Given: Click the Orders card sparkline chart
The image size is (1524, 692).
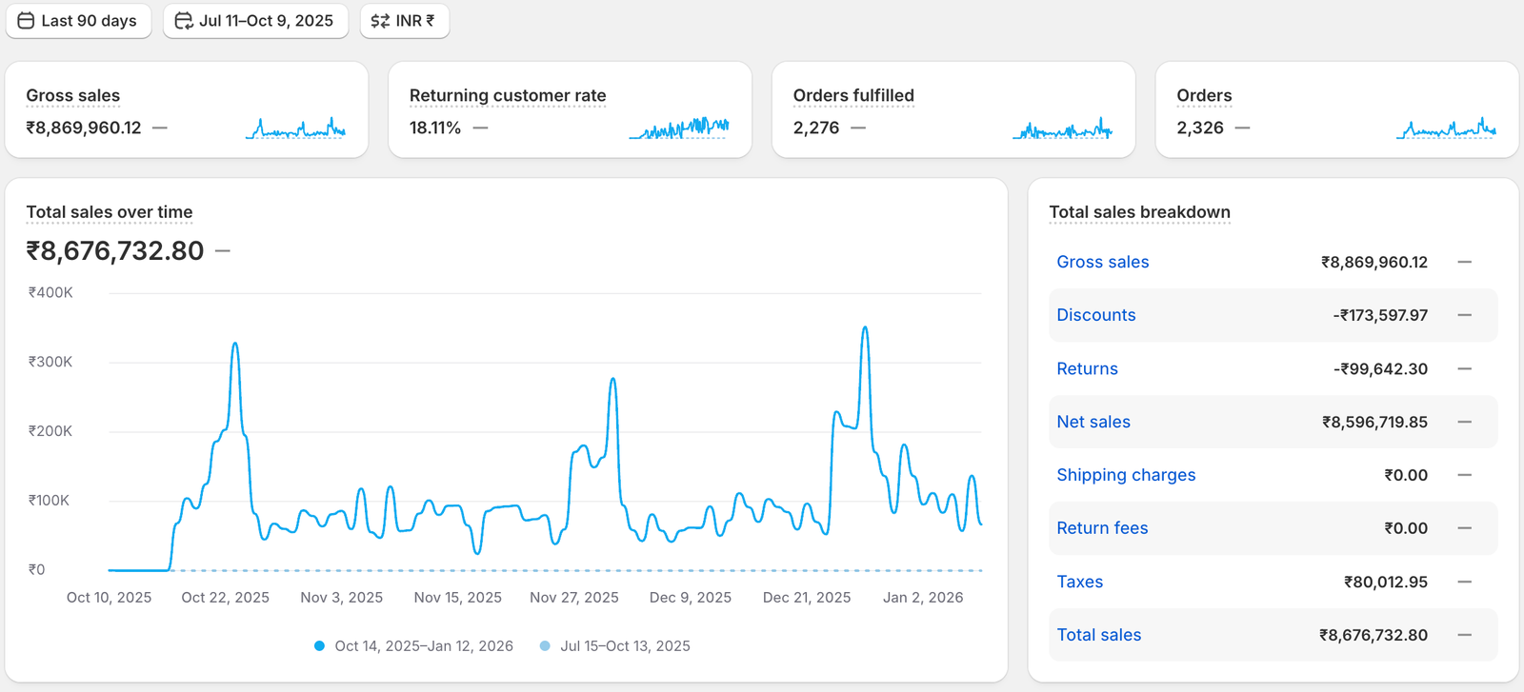Looking at the screenshot, I should tap(1446, 129).
